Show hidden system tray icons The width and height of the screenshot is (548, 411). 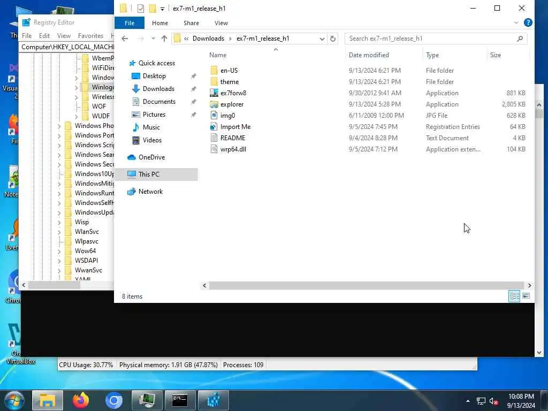click(x=468, y=401)
